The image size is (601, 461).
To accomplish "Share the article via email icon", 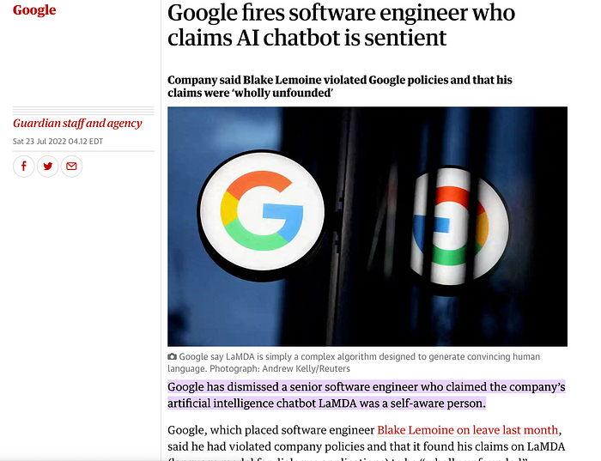I will pyautogui.click(x=71, y=167).
